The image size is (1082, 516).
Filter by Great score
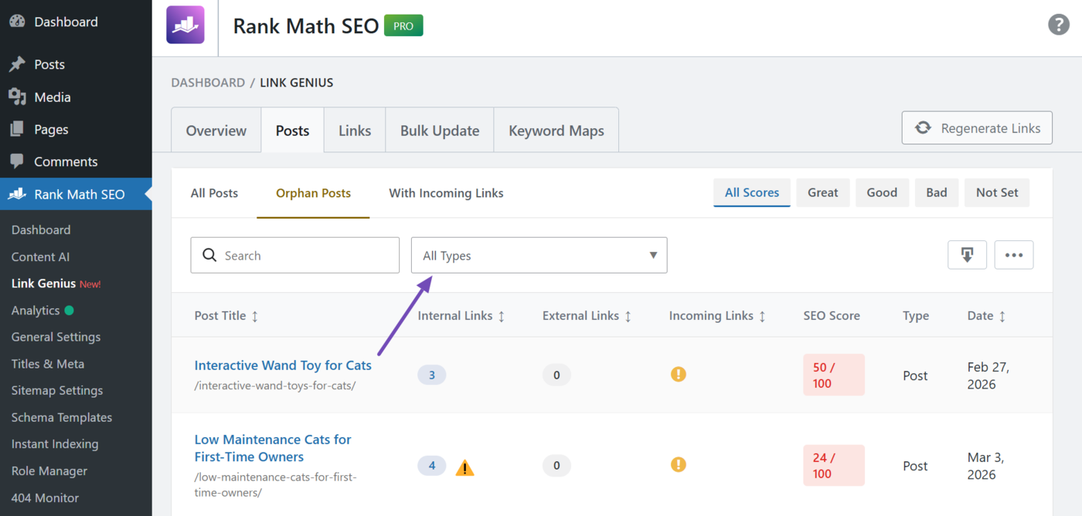[x=823, y=192]
